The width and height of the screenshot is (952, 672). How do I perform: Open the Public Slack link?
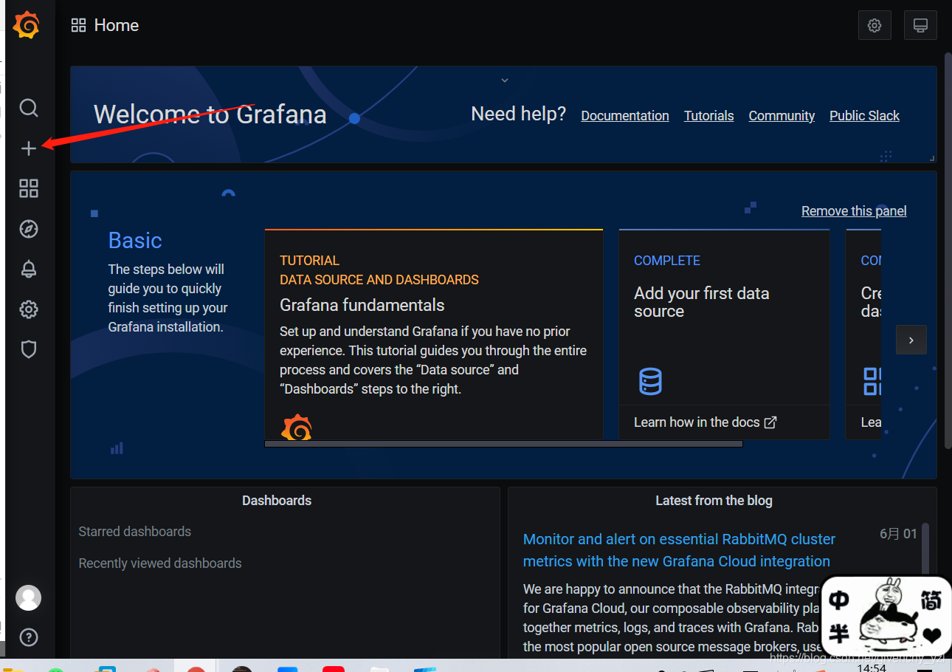(x=864, y=116)
